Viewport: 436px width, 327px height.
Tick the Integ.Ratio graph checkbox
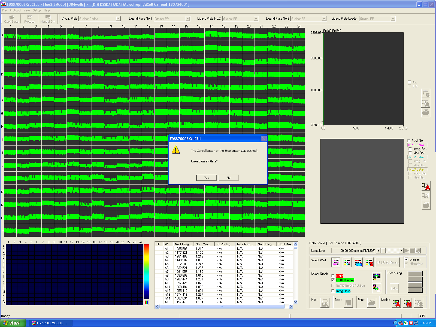[333, 291]
